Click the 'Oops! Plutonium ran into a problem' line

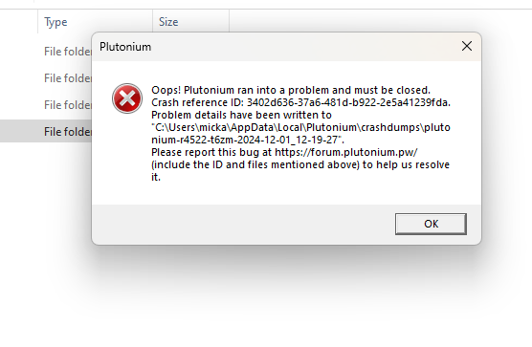tap(291, 90)
